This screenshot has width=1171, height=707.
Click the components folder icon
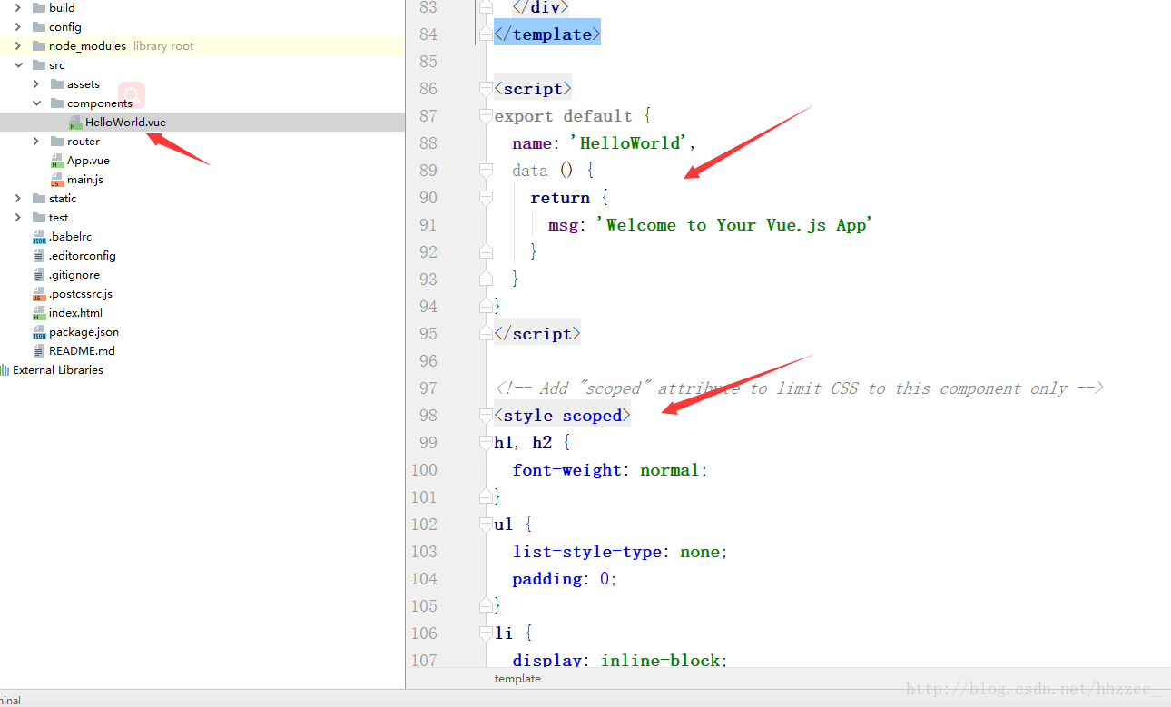coord(57,103)
